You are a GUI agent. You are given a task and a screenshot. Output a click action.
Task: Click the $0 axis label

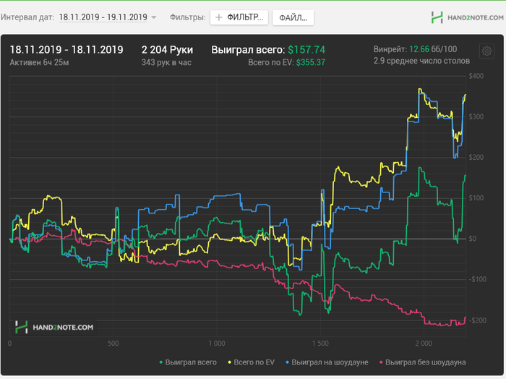click(x=473, y=239)
